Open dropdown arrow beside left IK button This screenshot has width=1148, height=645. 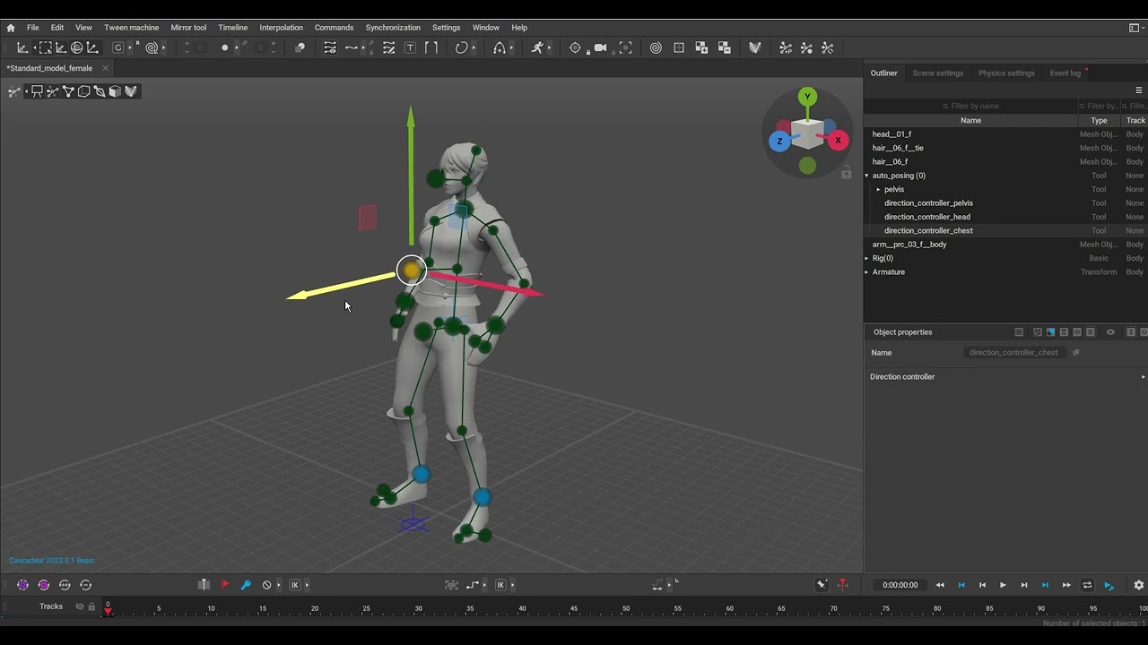(307, 585)
